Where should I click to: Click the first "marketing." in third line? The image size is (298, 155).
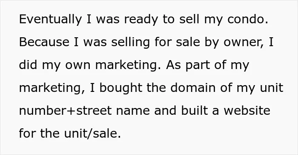click(x=128, y=65)
